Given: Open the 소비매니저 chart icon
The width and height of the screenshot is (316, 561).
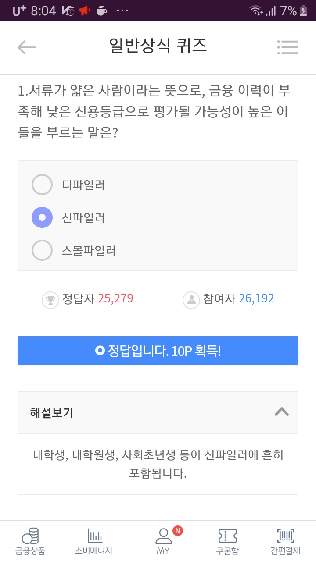Looking at the screenshot, I should 94,536.
